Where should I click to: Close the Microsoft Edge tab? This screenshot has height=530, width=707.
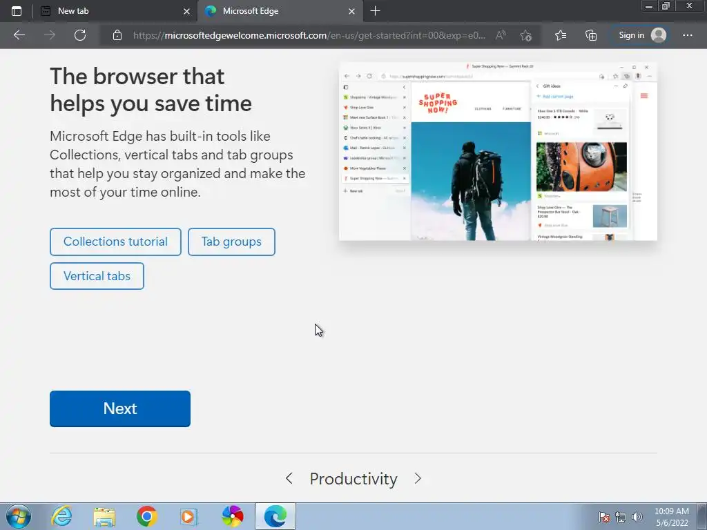pos(351,11)
